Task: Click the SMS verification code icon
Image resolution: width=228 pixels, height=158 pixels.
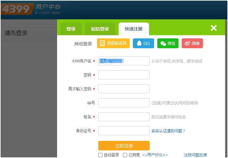Action: tap(102, 43)
